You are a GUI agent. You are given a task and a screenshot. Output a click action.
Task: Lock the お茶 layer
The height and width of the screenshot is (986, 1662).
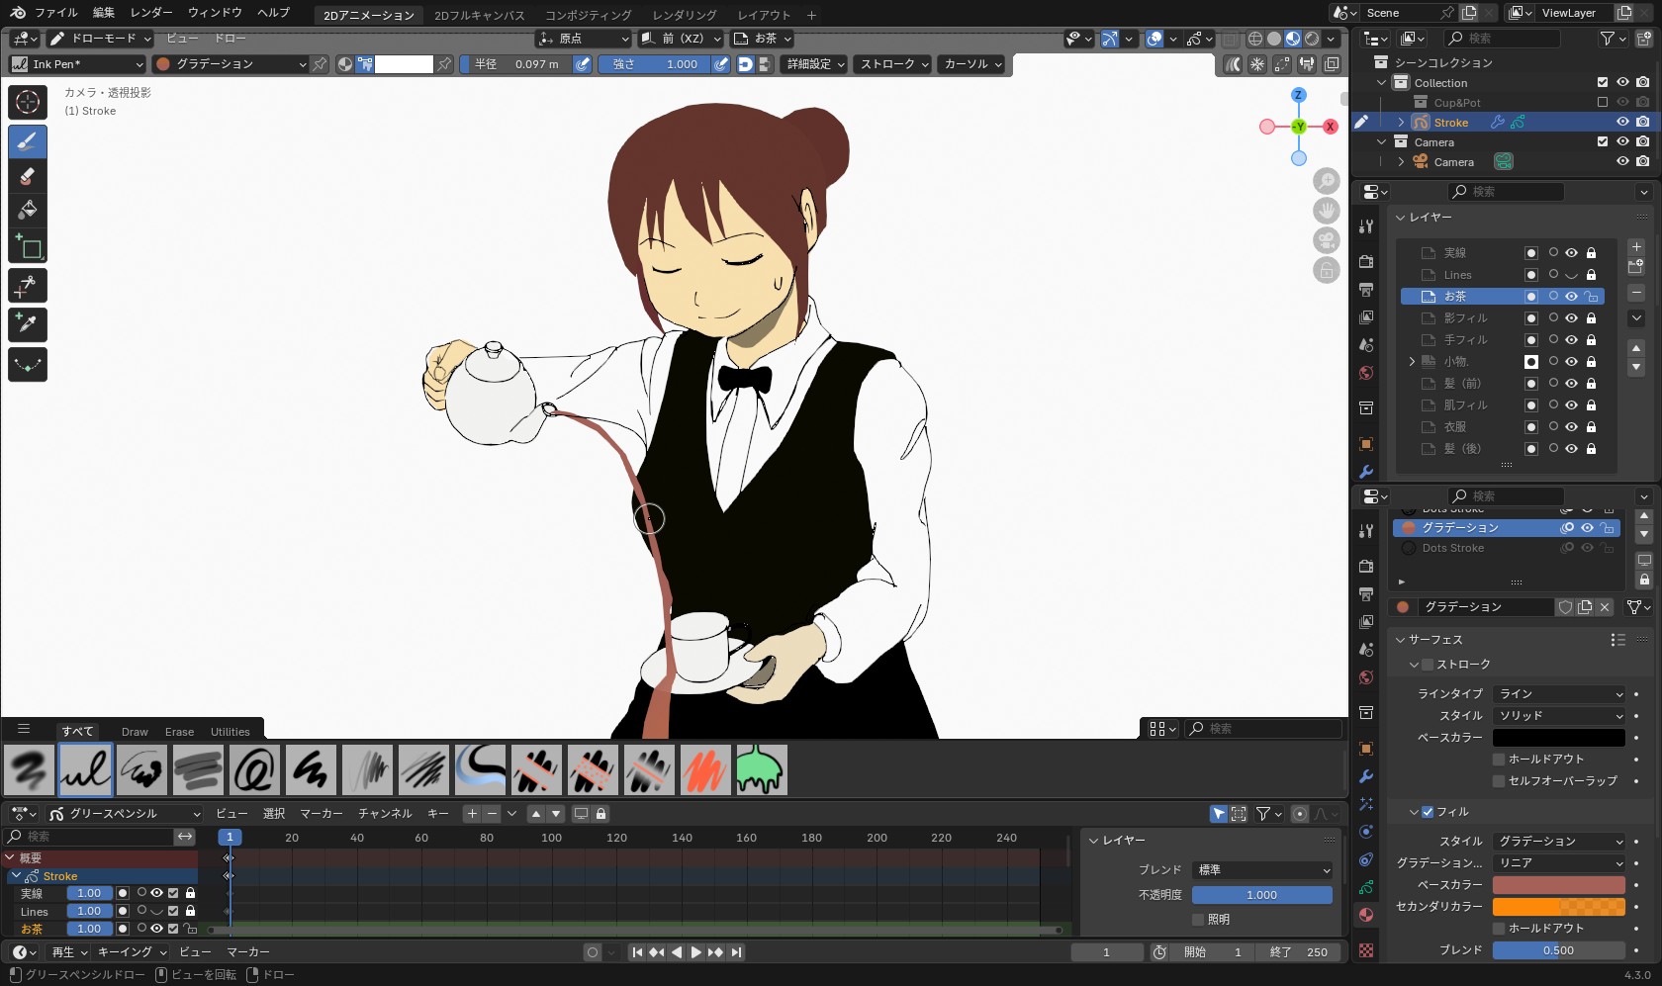tap(1591, 296)
